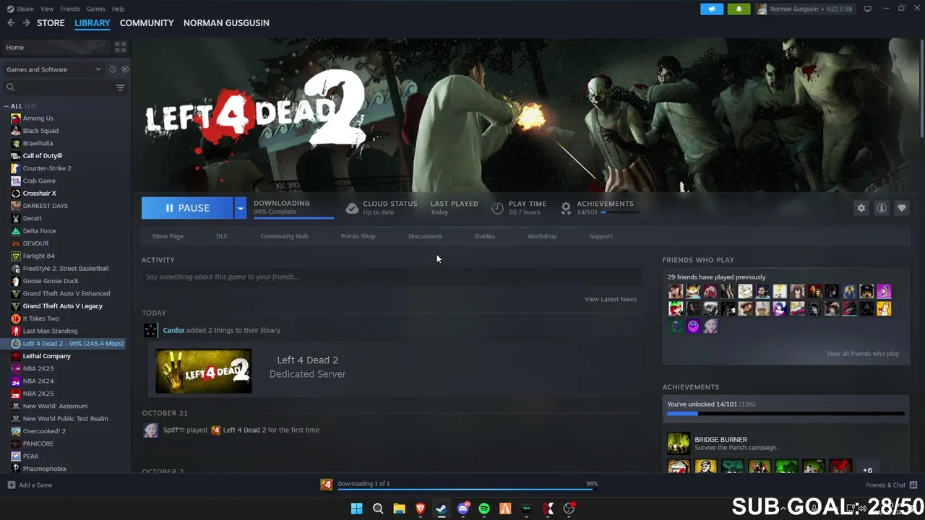Click View Latest News link
Screen dimensions: 925x520
[611, 299]
